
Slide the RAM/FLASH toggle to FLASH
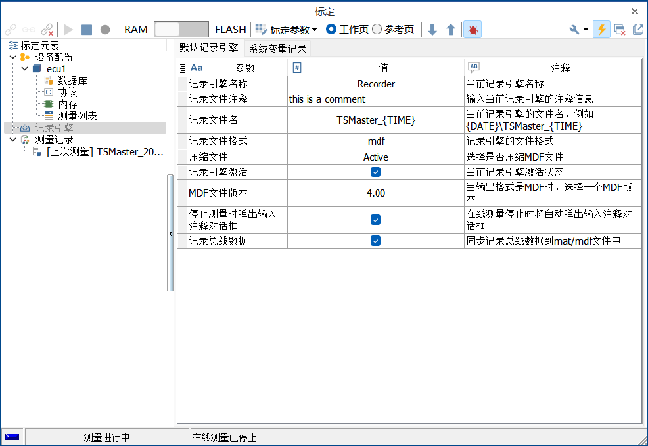click(x=194, y=29)
